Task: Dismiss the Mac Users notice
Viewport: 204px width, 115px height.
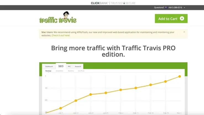Action: pyautogui.click(x=184, y=32)
